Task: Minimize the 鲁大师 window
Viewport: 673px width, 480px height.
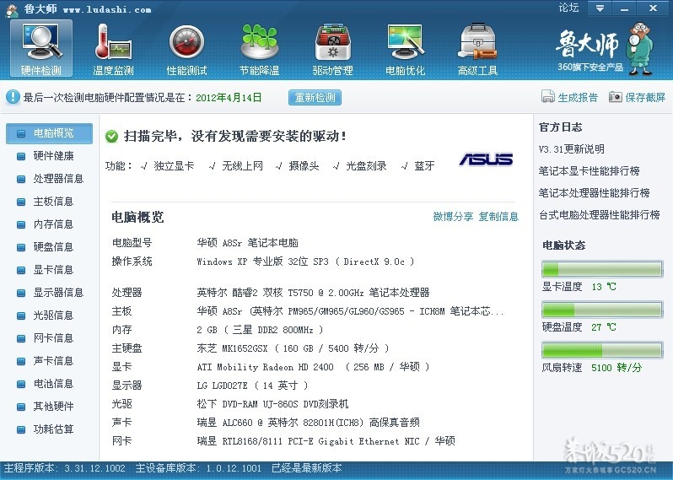Action: click(624, 8)
